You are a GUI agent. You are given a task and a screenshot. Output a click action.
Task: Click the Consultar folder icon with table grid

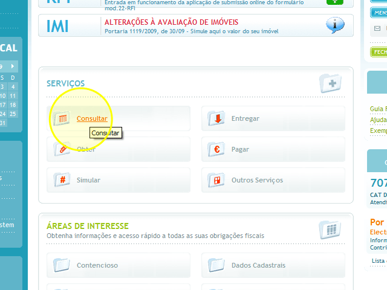[62, 118]
